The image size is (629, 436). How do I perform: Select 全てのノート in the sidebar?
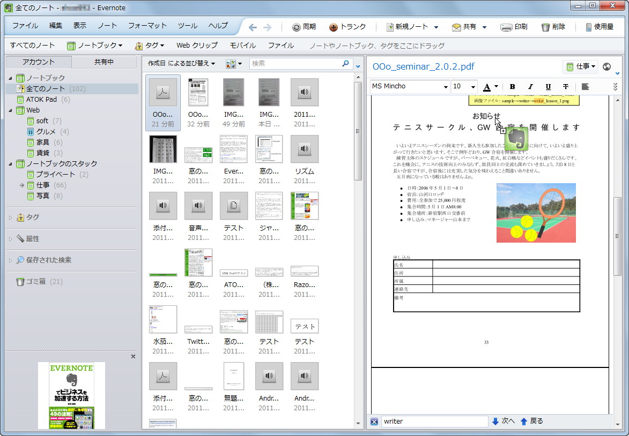click(72, 88)
